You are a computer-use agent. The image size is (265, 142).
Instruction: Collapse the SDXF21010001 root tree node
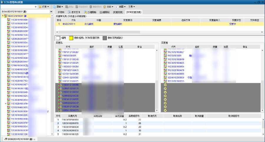coord(3,16)
